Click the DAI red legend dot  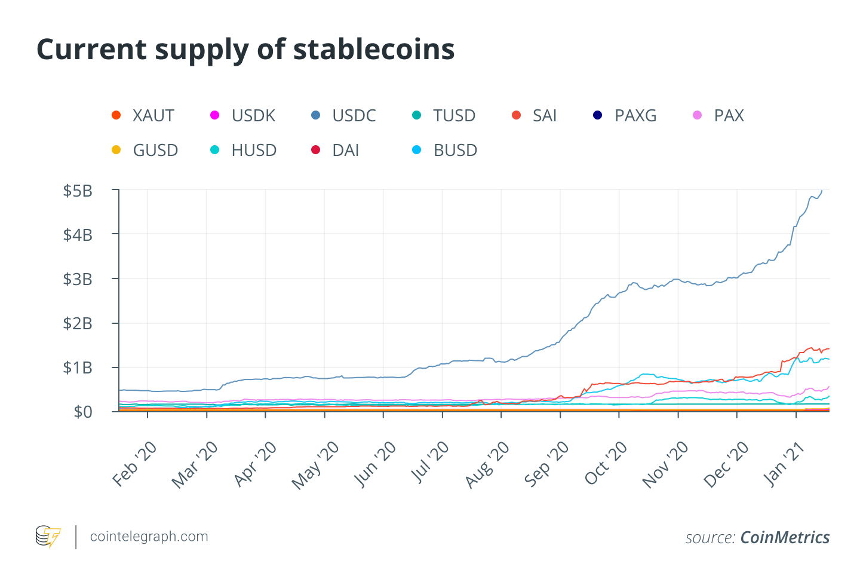[316, 150]
